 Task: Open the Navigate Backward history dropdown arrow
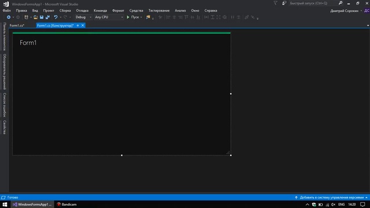coord(13,17)
